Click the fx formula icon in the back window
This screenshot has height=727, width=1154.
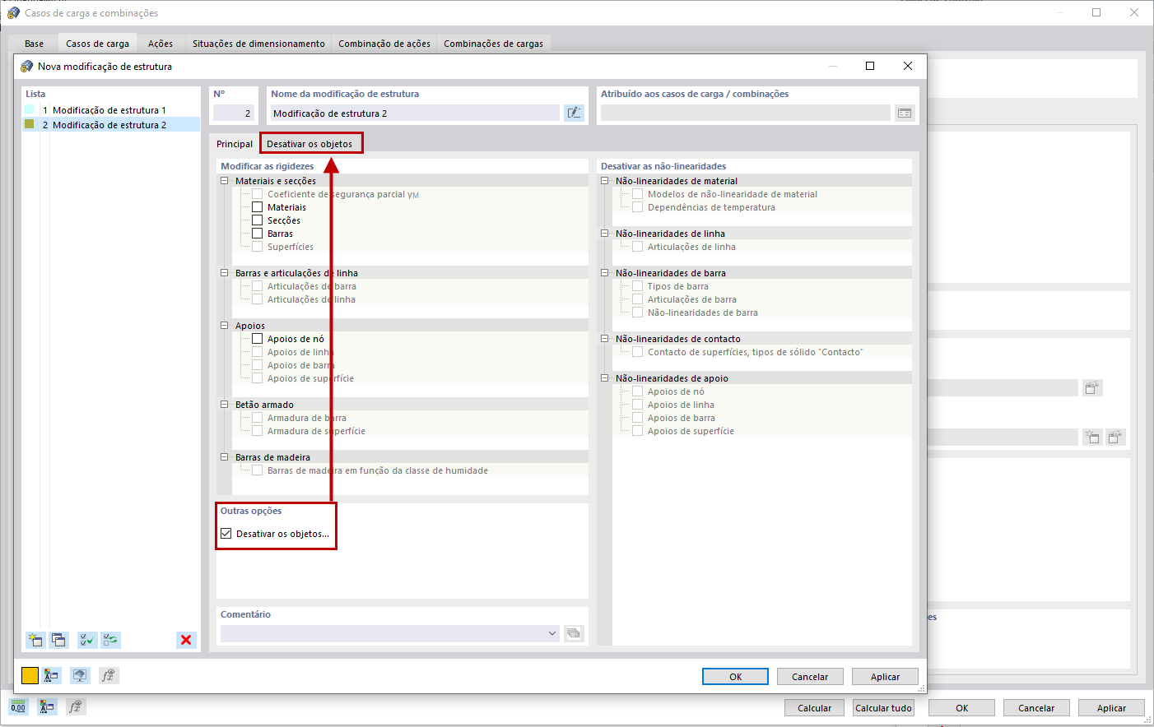pos(76,707)
